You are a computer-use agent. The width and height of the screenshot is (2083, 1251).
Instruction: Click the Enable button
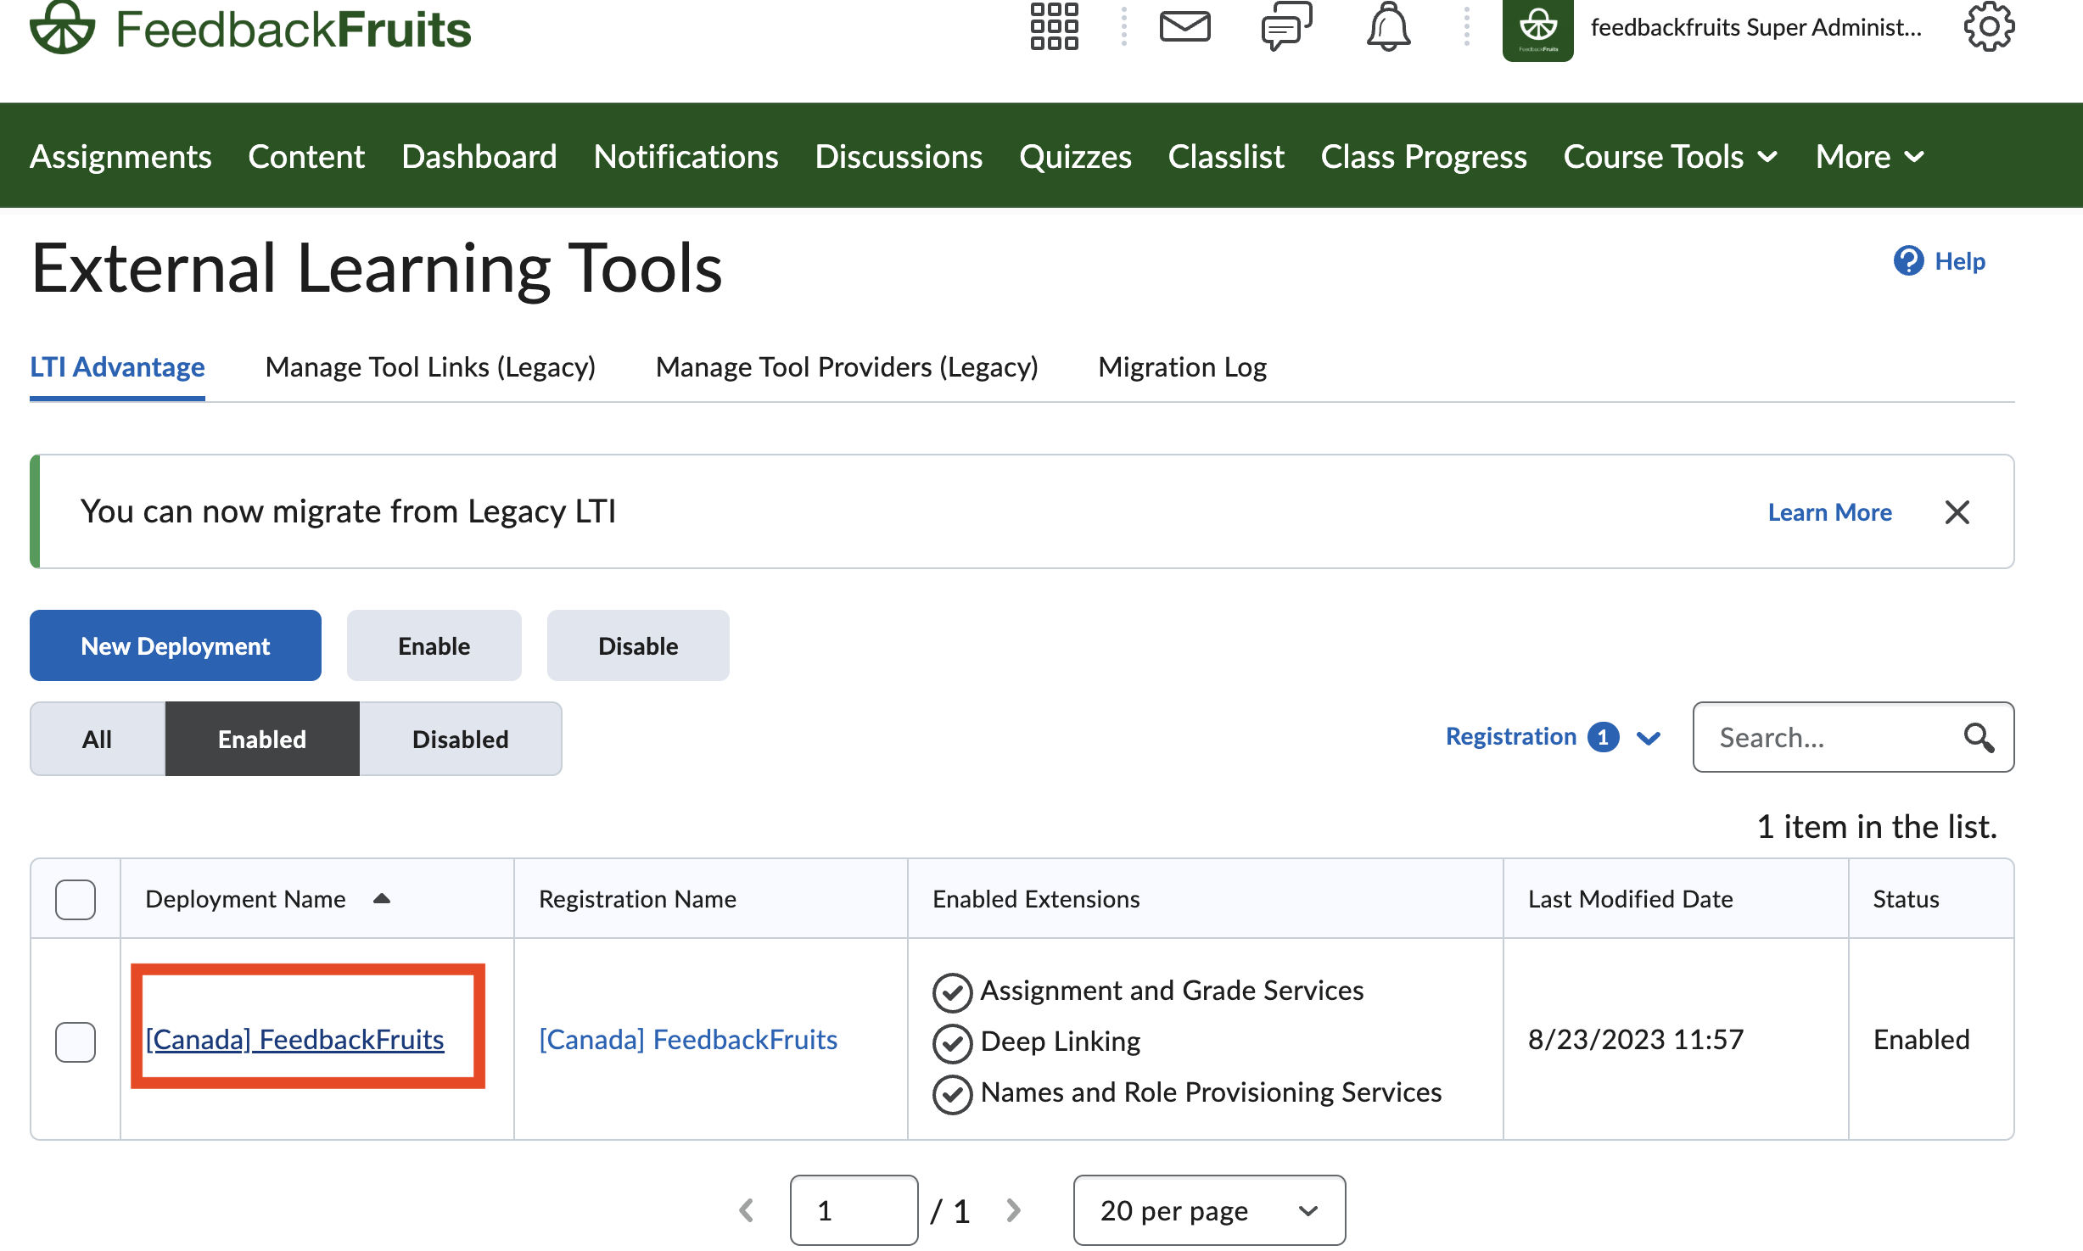434,645
